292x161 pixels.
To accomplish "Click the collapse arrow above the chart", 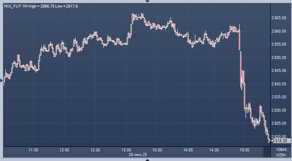I will (x=148, y=1).
